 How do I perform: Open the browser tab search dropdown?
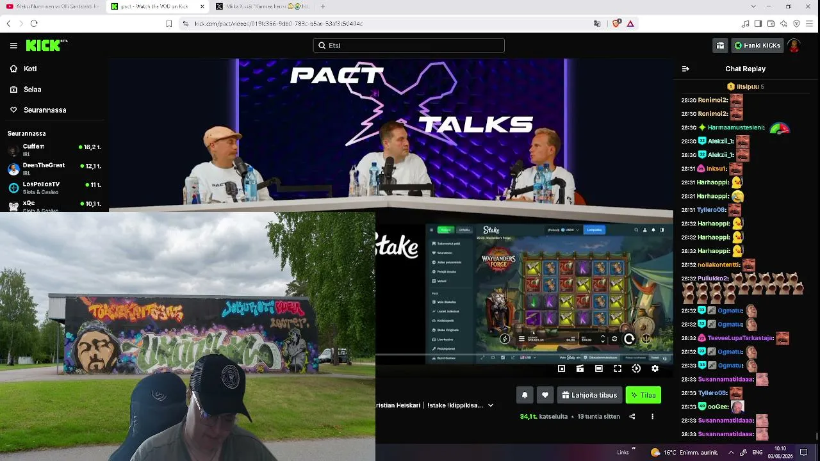point(753,6)
